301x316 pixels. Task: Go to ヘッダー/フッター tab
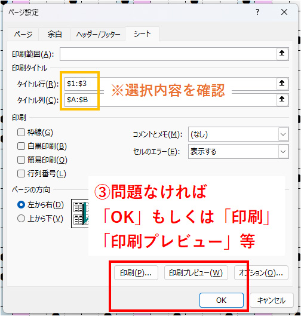coord(98,35)
